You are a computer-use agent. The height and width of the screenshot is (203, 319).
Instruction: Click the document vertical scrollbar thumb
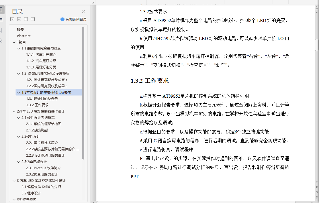[316, 45]
